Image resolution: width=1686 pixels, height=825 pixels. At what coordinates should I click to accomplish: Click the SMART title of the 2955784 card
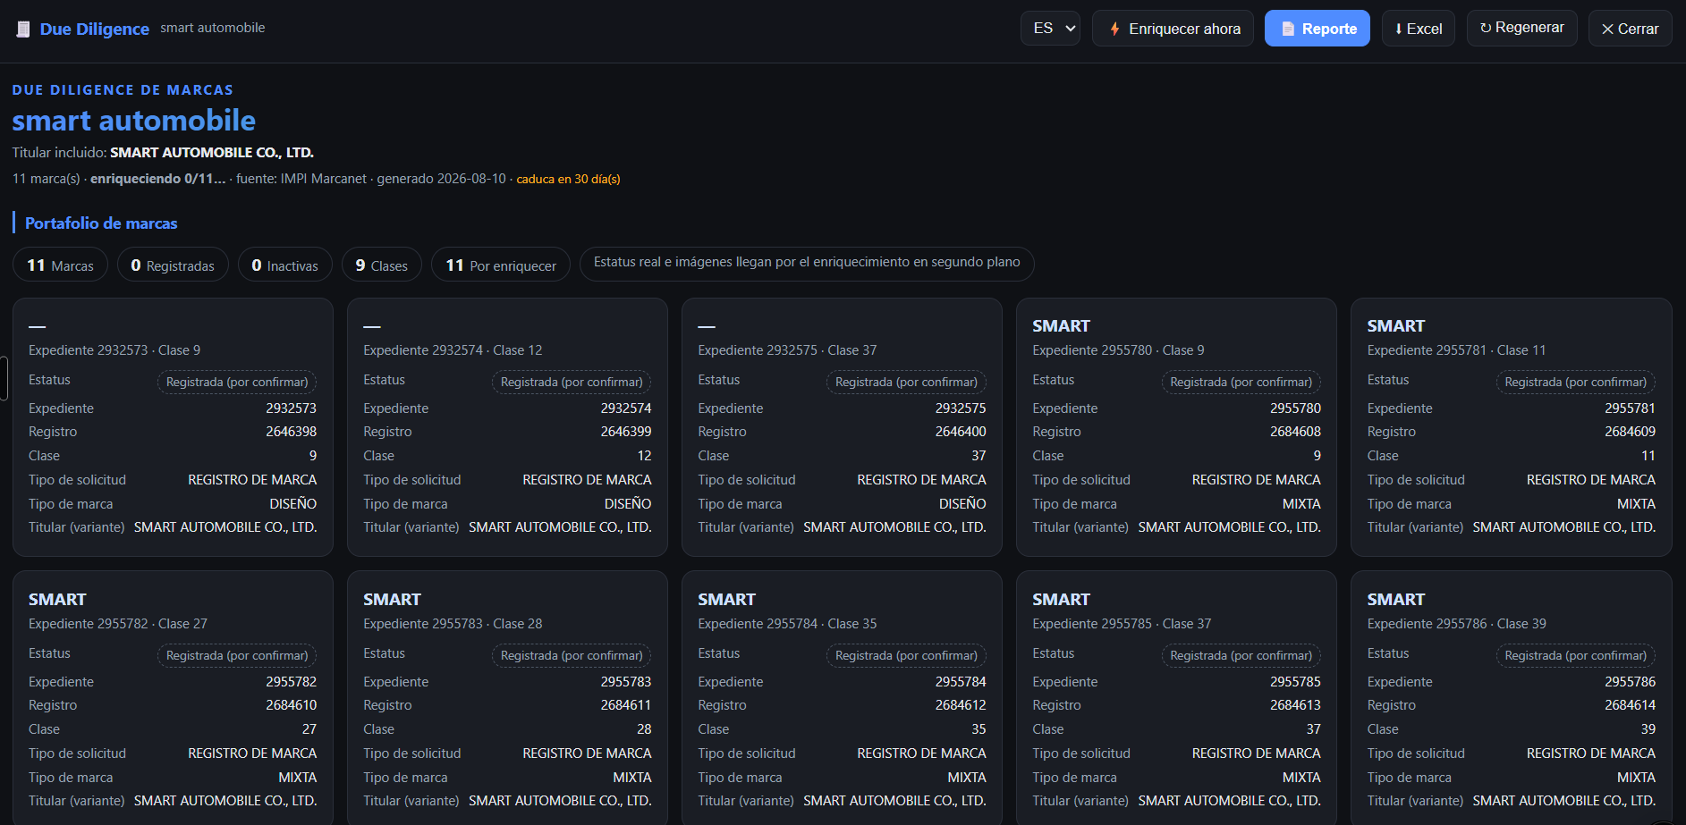(x=726, y=600)
